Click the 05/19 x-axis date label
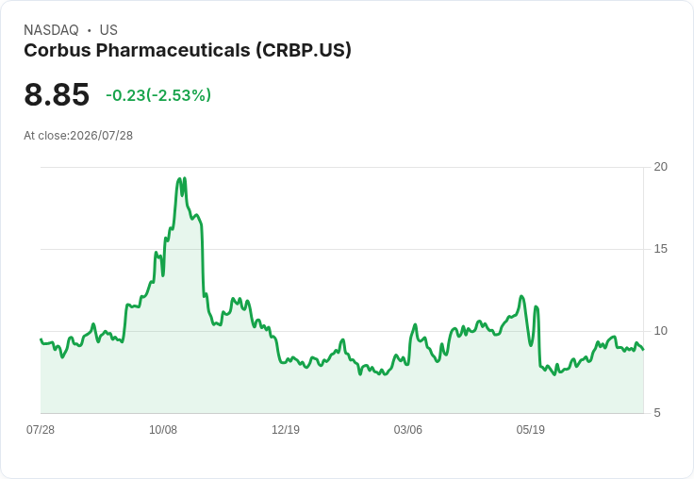 pyautogui.click(x=531, y=430)
